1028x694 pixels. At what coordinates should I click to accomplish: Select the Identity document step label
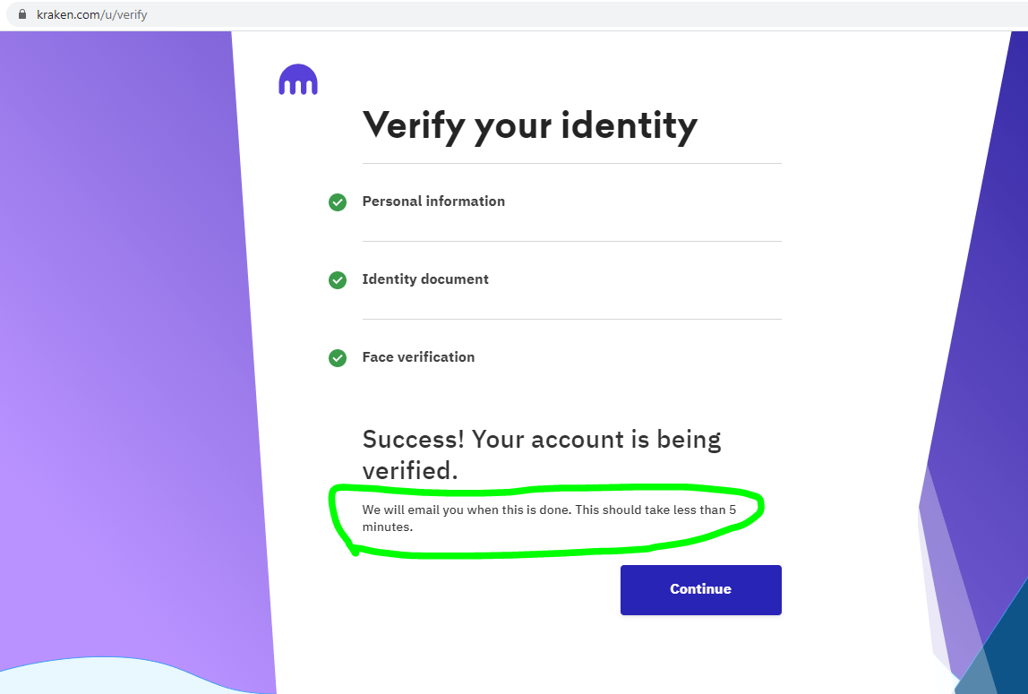click(425, 279)
